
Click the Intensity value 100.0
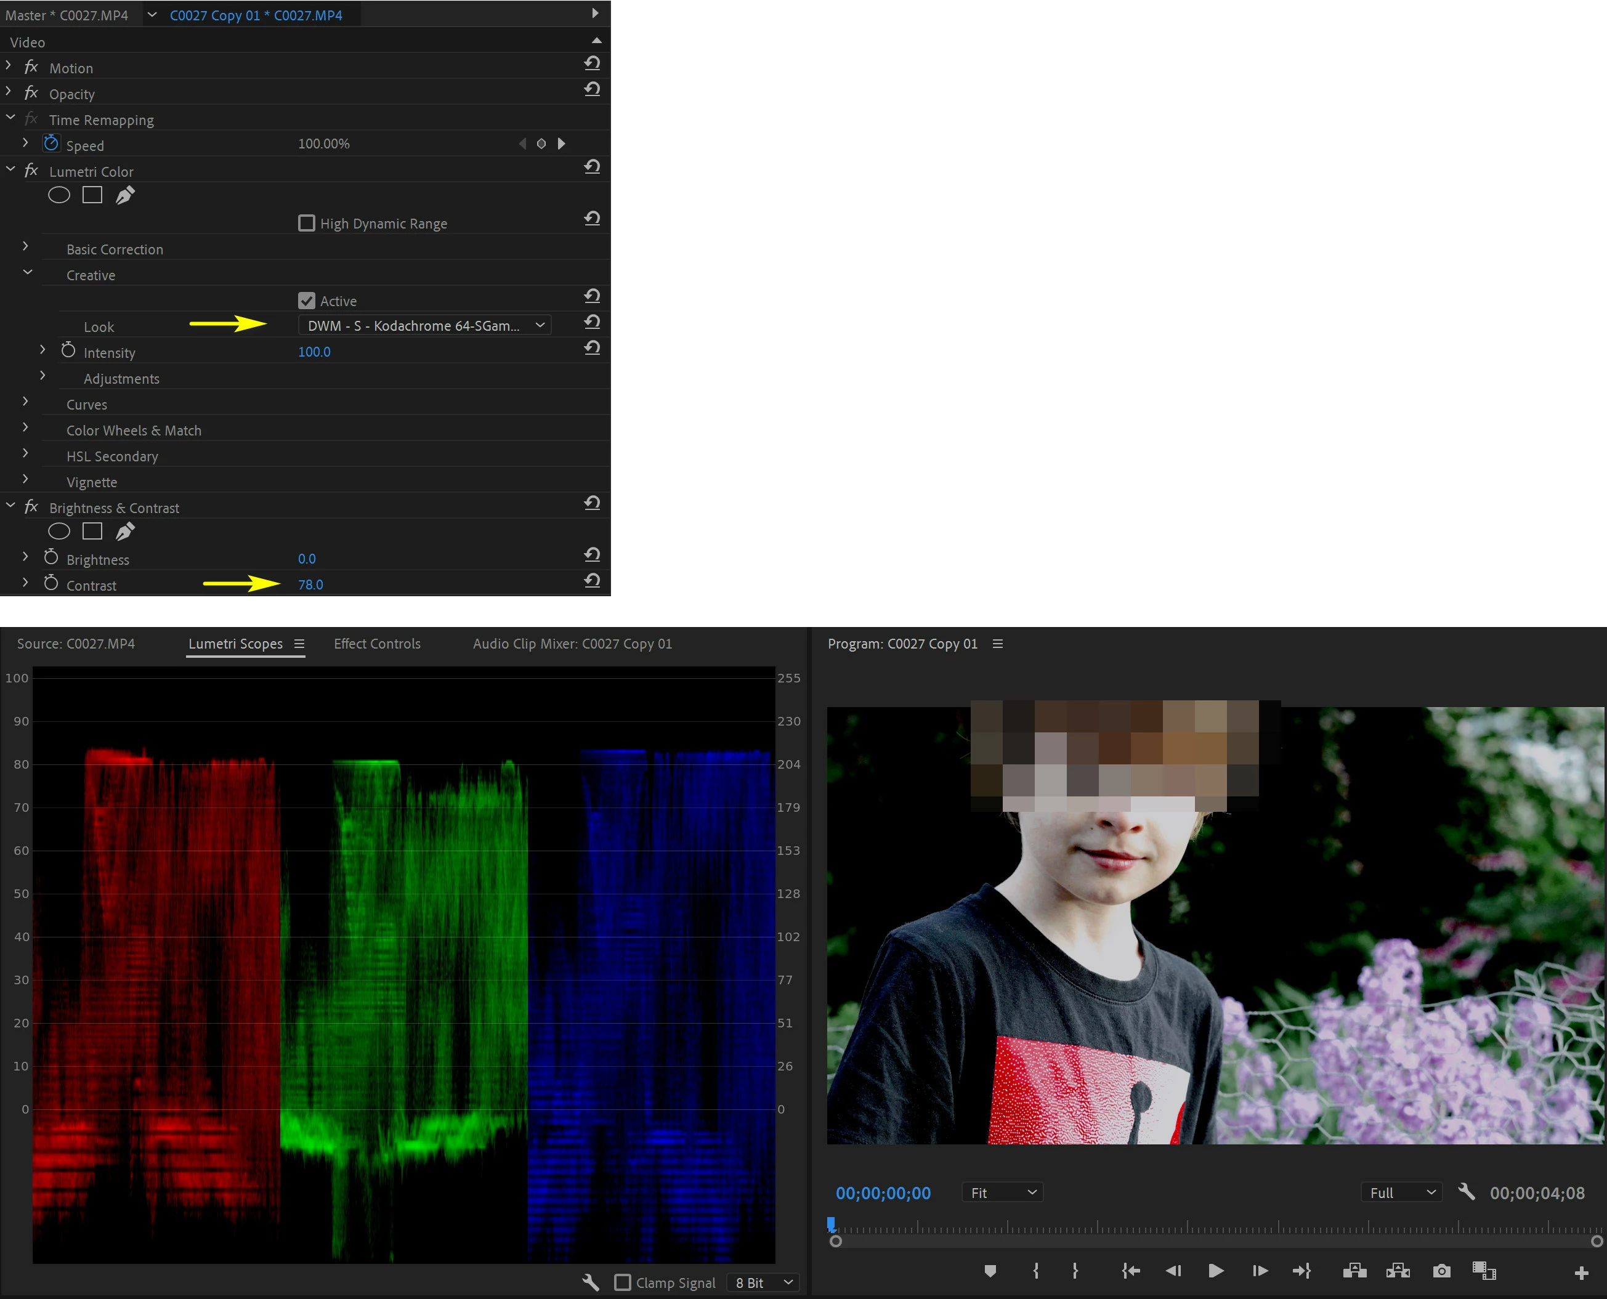314,352
